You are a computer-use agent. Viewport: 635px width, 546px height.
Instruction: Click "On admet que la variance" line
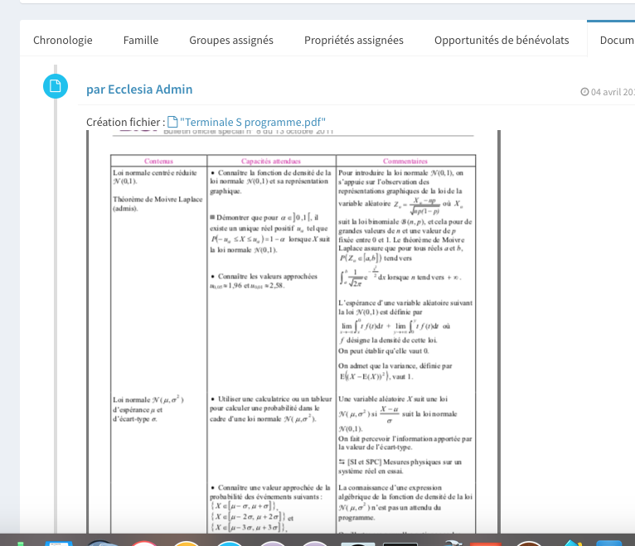[x=395, y=366]
